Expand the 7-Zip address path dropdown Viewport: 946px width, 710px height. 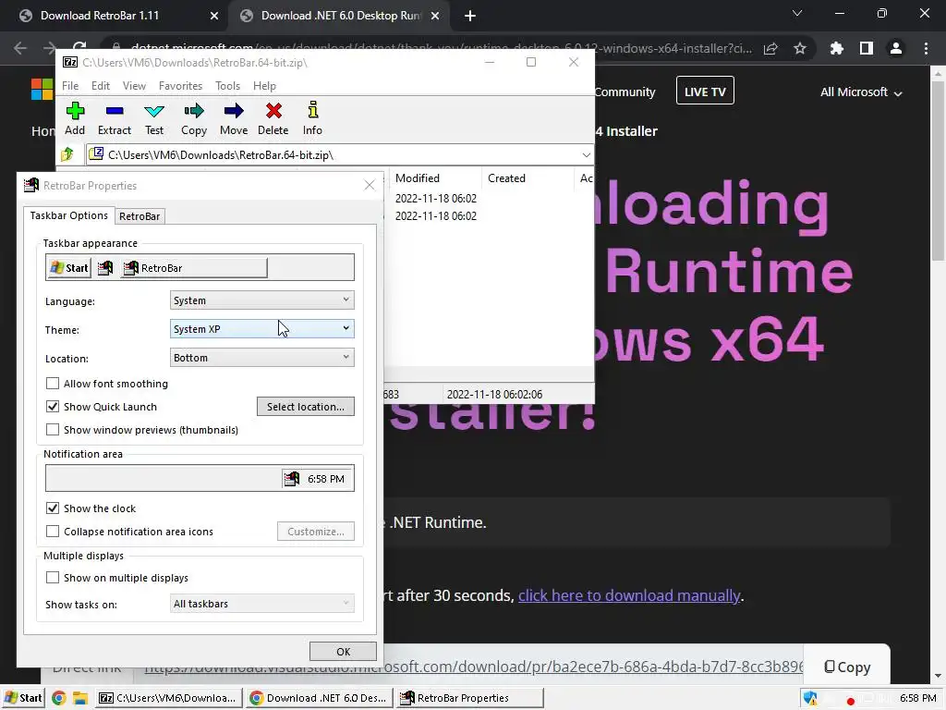pyautogui.click(x=586, y=155)
